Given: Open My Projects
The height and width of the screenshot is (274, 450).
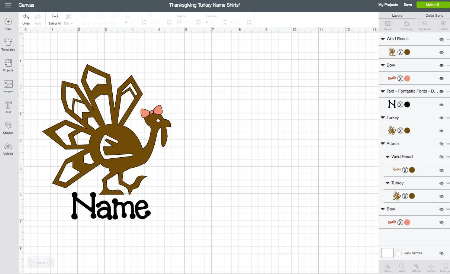Looking at the screenshot, I should [388, 5].
